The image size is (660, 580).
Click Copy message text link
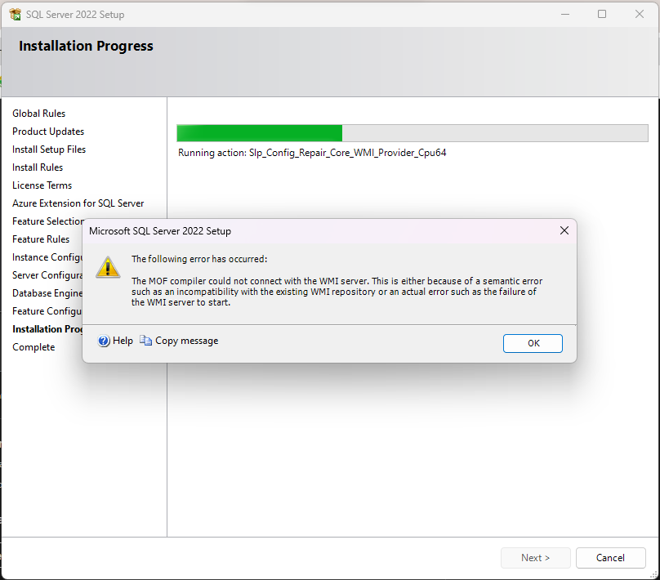(x=186, y=341)
